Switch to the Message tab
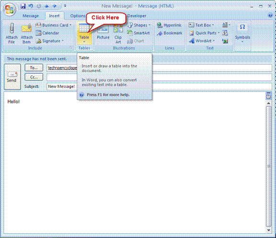Image resolution: width=276 pixels, height=238 pixels. click(31, 16)
